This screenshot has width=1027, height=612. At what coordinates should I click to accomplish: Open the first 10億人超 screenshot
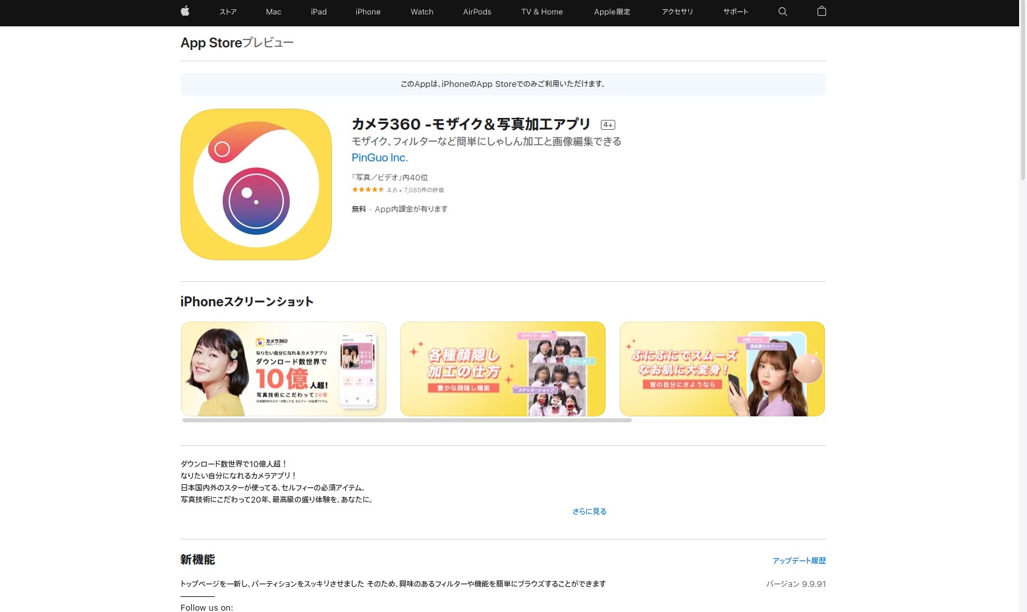[x=283, y=369]
